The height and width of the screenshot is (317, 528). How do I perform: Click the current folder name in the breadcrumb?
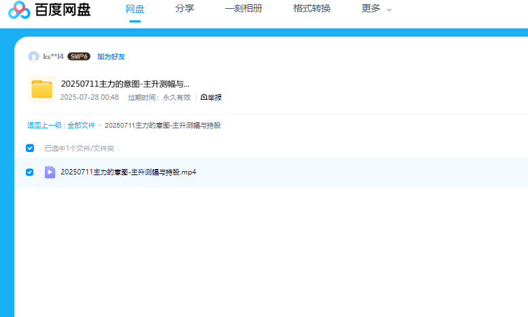(x=162, y=126)
